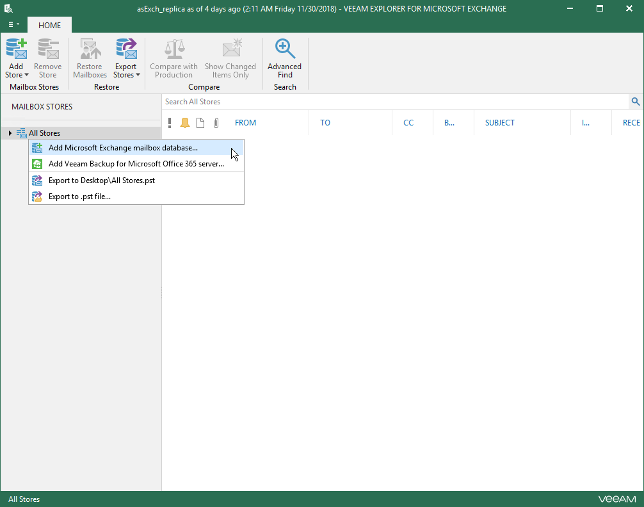This screenshot has width=644, height=507.
Task: Sort by the TO column header
Action: click(325, 122)
